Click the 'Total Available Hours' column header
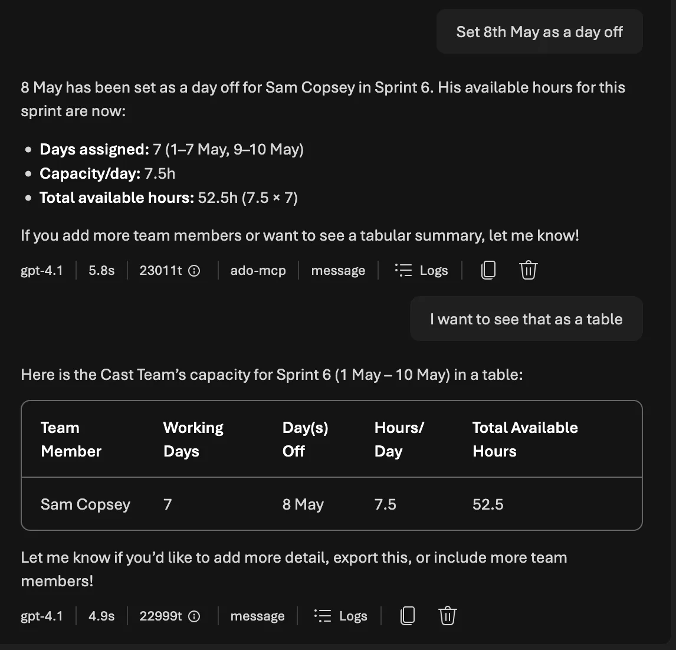Viewport: 676px width, 650px height. click(524, 439)
